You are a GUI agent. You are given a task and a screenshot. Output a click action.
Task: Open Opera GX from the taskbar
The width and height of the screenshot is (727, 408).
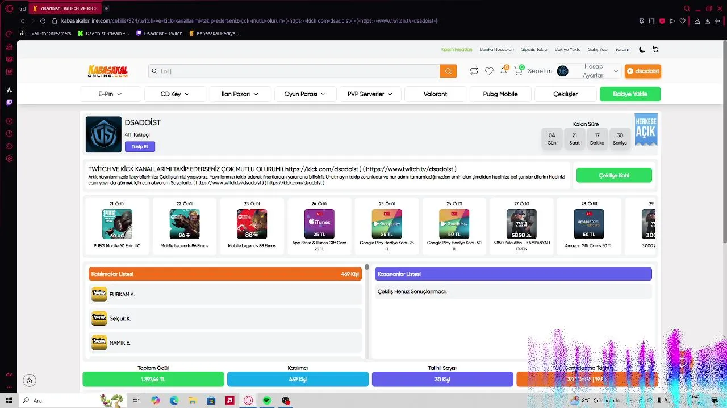click(x=248, y=401)
